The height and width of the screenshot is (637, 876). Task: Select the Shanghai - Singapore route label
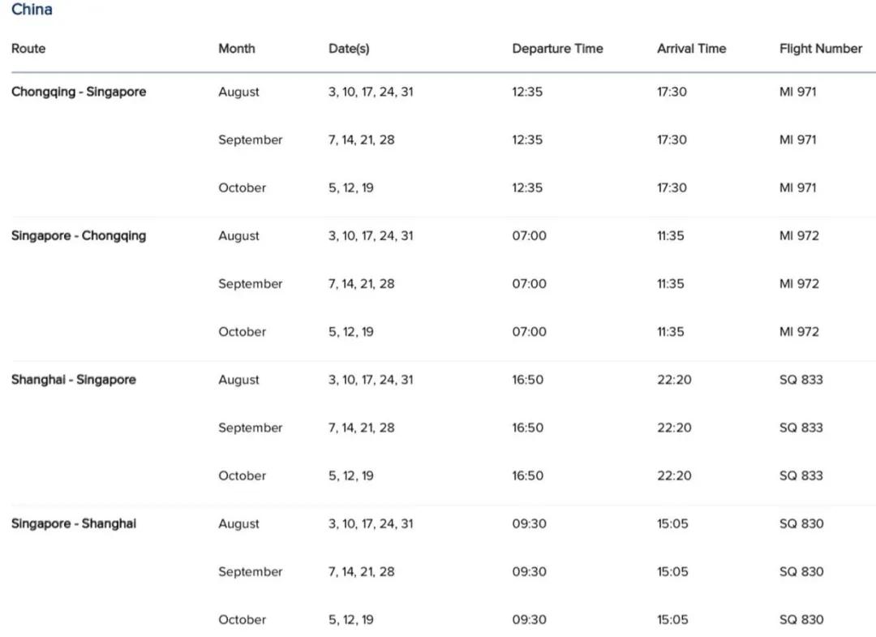74,380
